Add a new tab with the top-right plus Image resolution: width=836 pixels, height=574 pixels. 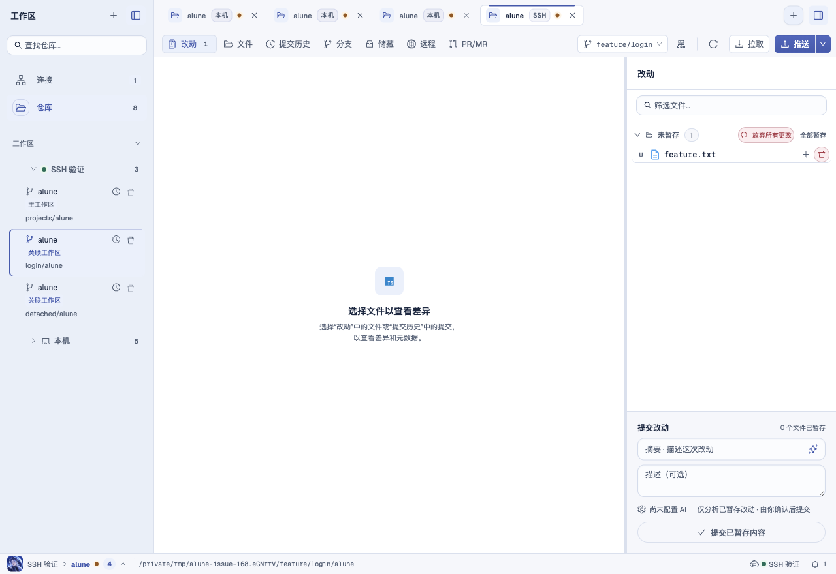pyautogui.click(x=794, y=15)
